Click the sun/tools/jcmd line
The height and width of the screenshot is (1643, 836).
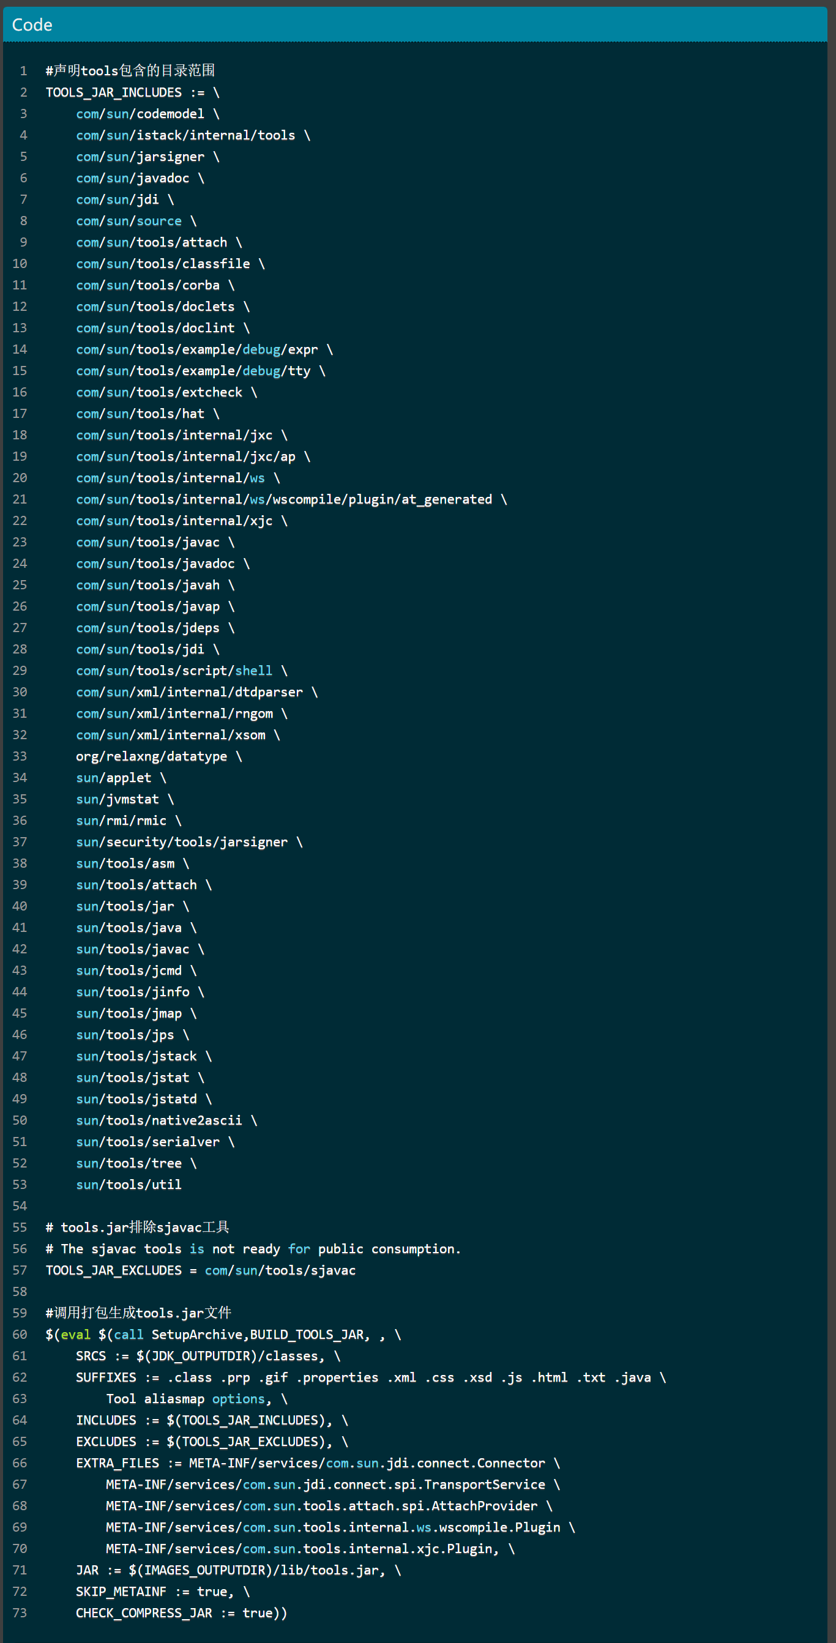136,971
